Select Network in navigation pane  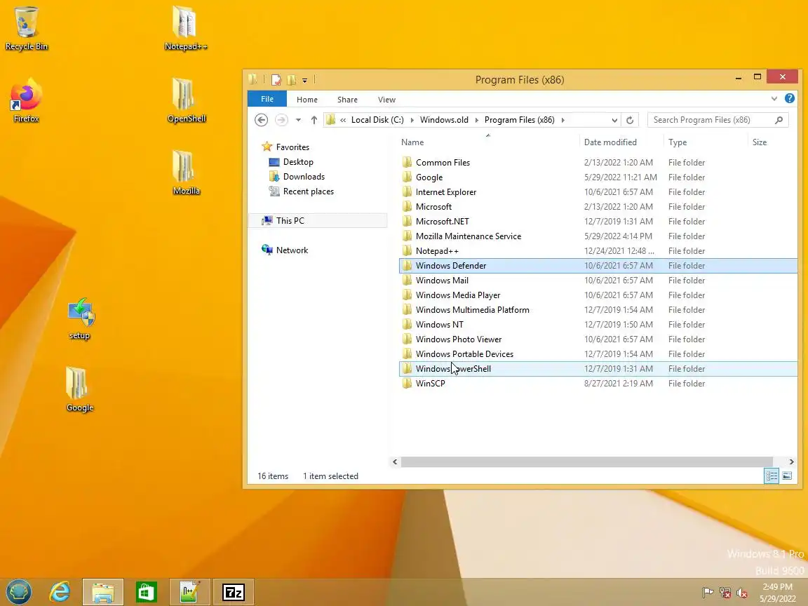292,250
